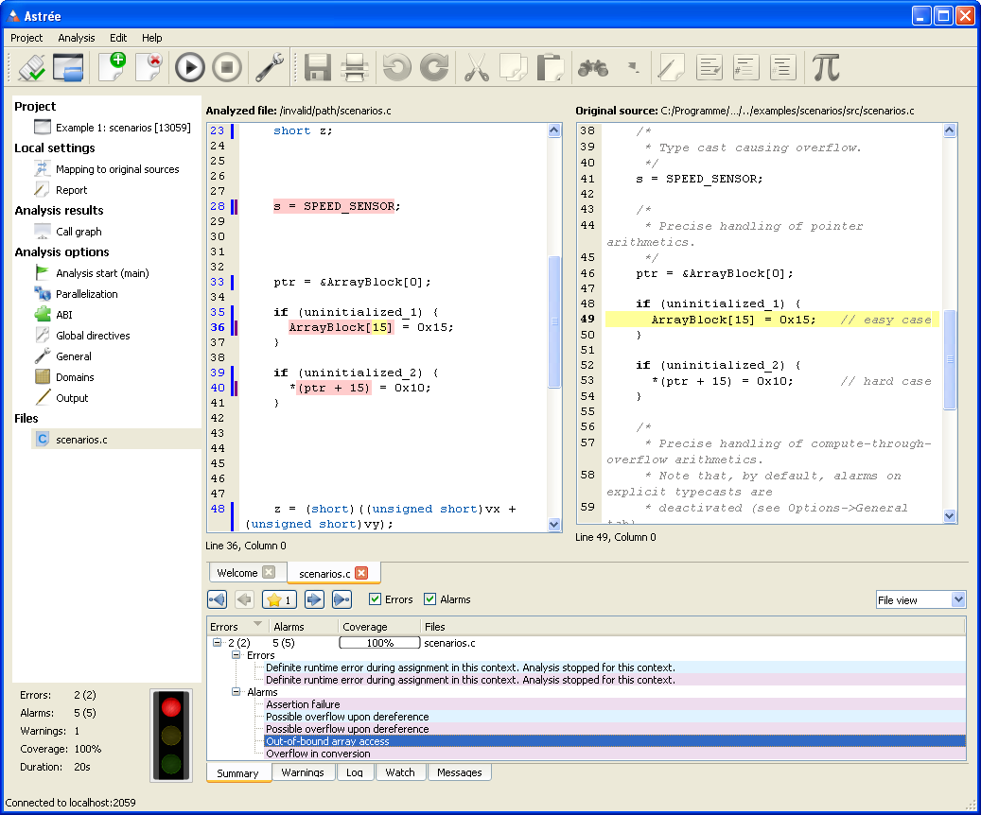This screenshot has height=815, width=981.
Task: Close the scenarios.c tab
Action: pos(361,573)
